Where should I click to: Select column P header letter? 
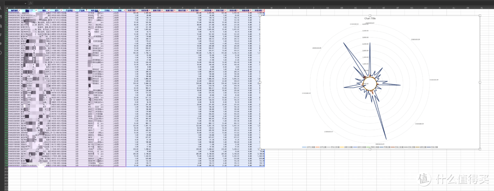[x=183, y=8]
